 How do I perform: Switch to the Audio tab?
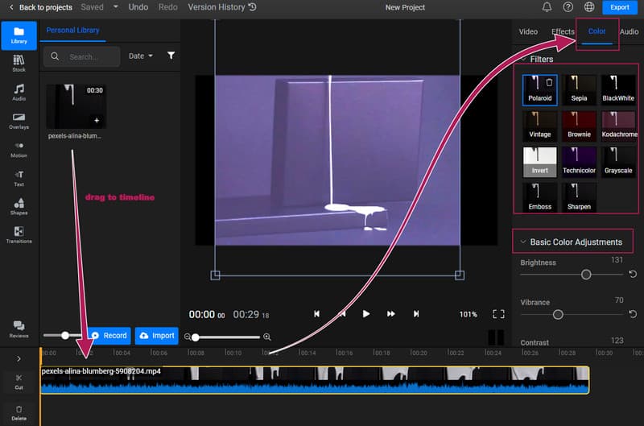[629, 31]
